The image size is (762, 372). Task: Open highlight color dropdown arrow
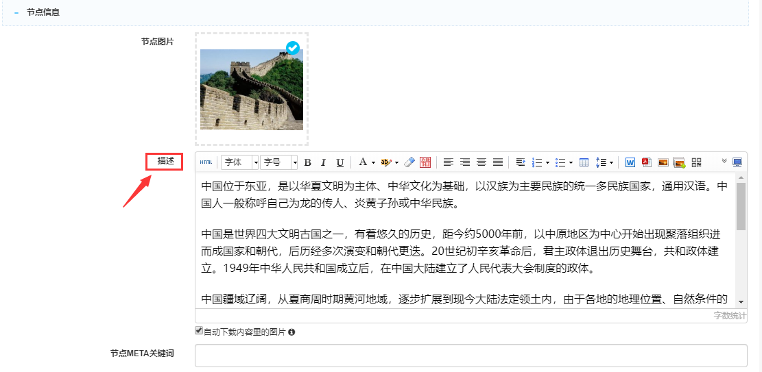point(396,162)
